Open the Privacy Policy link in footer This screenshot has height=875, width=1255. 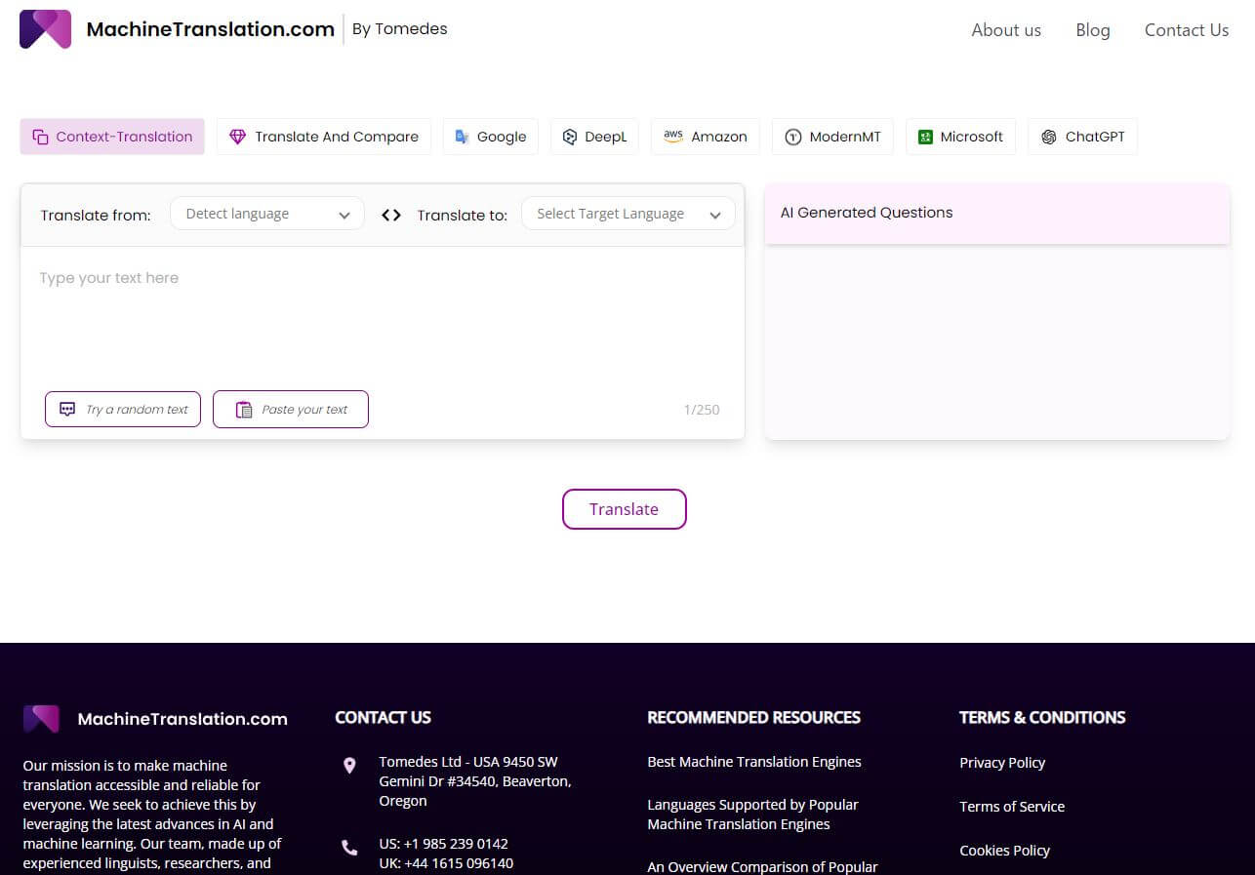tap(1001, 763)
